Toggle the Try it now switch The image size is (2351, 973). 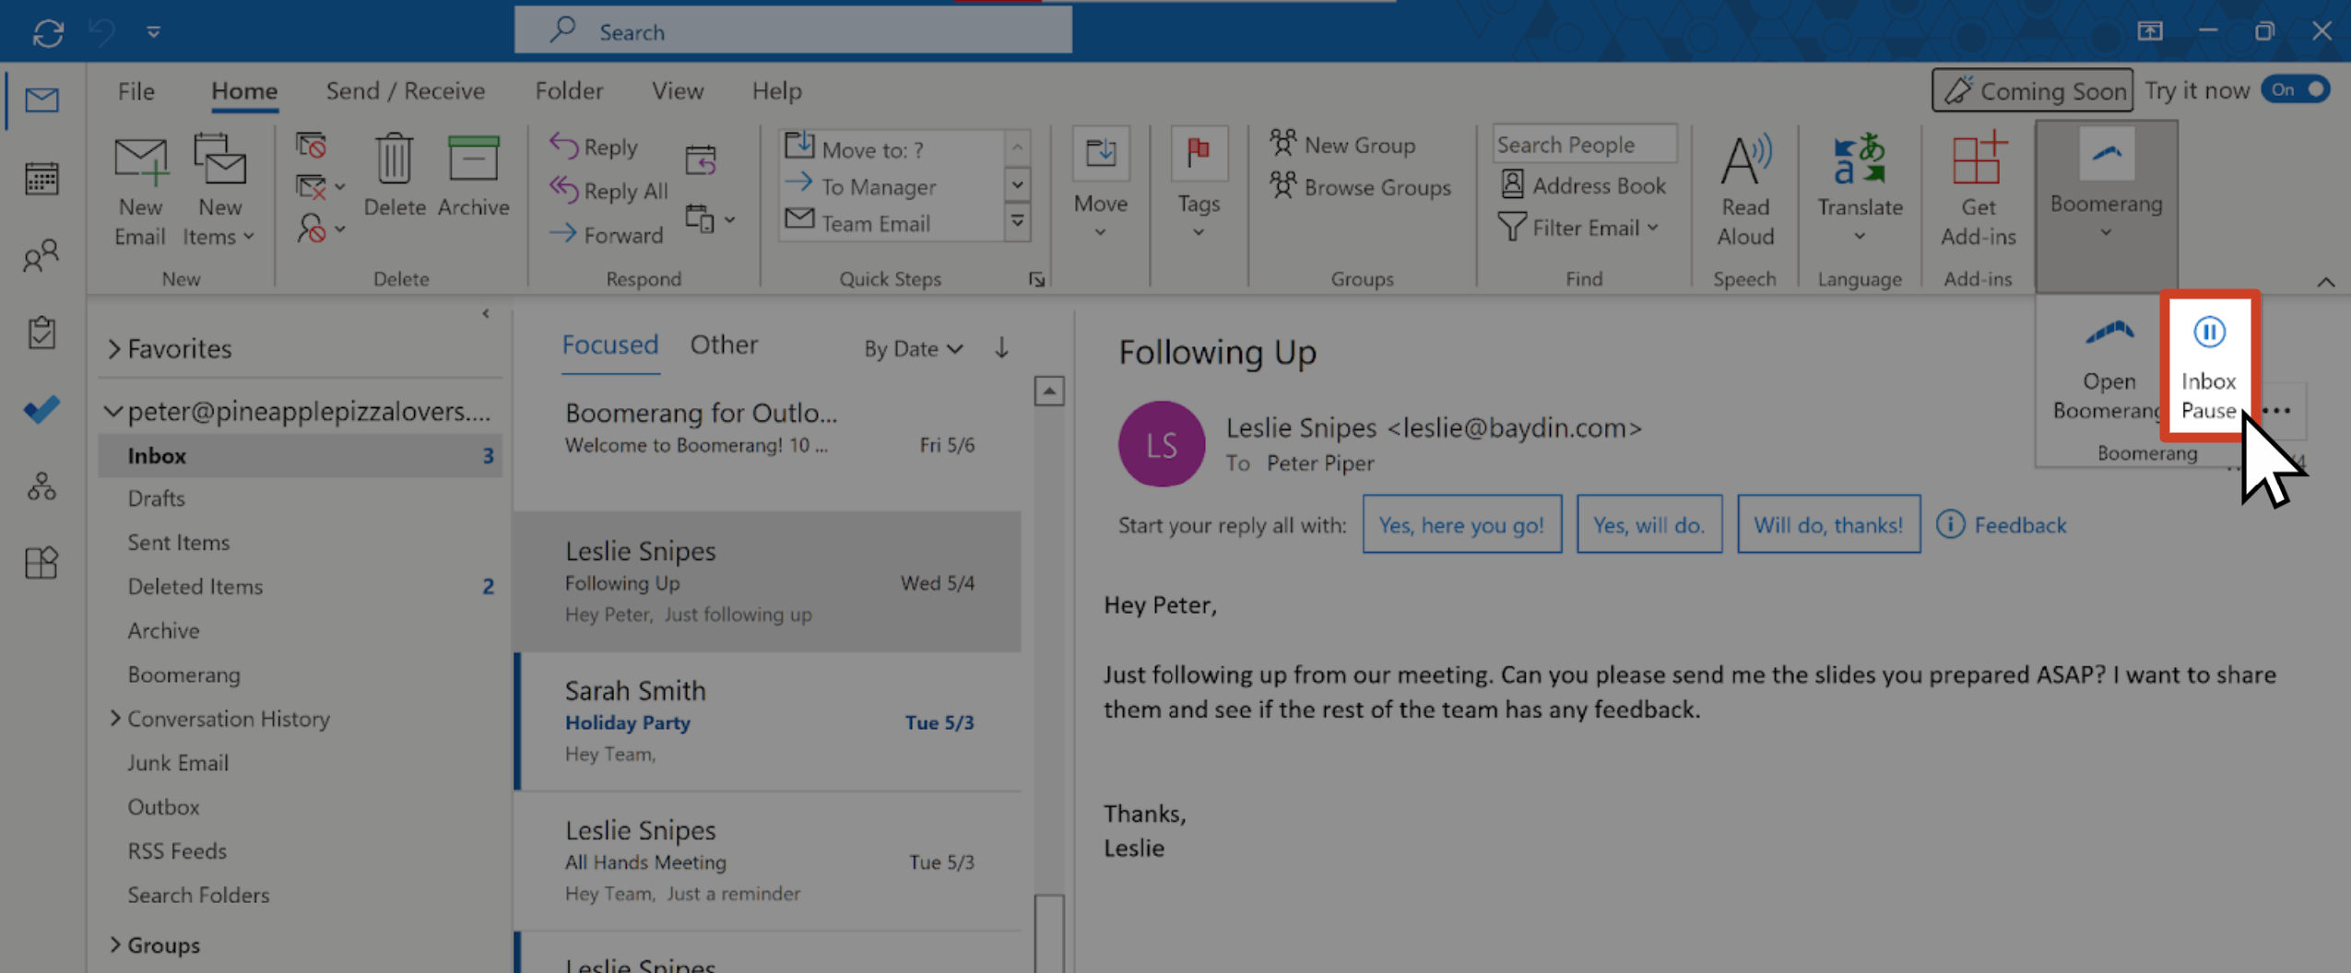[2296, 90]
